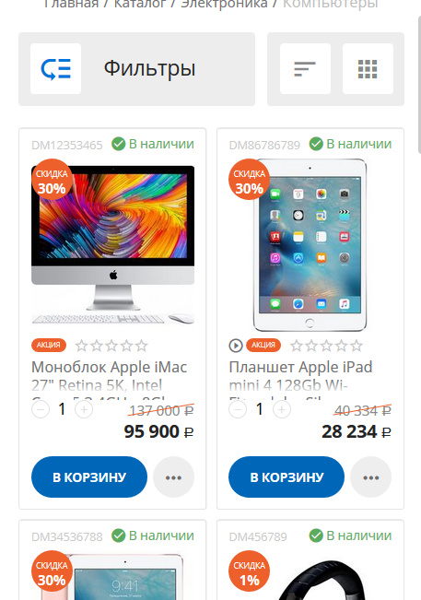Viewport: 421px width, 600px height.
Task: Open the Фильтры filter icon button
Action: coord(56,69)
